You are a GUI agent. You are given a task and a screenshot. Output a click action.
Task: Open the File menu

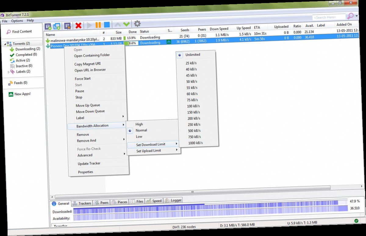5,21
